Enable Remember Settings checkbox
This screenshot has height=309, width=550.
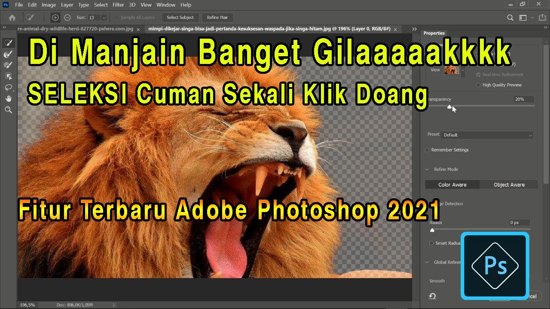click(427, 150)
